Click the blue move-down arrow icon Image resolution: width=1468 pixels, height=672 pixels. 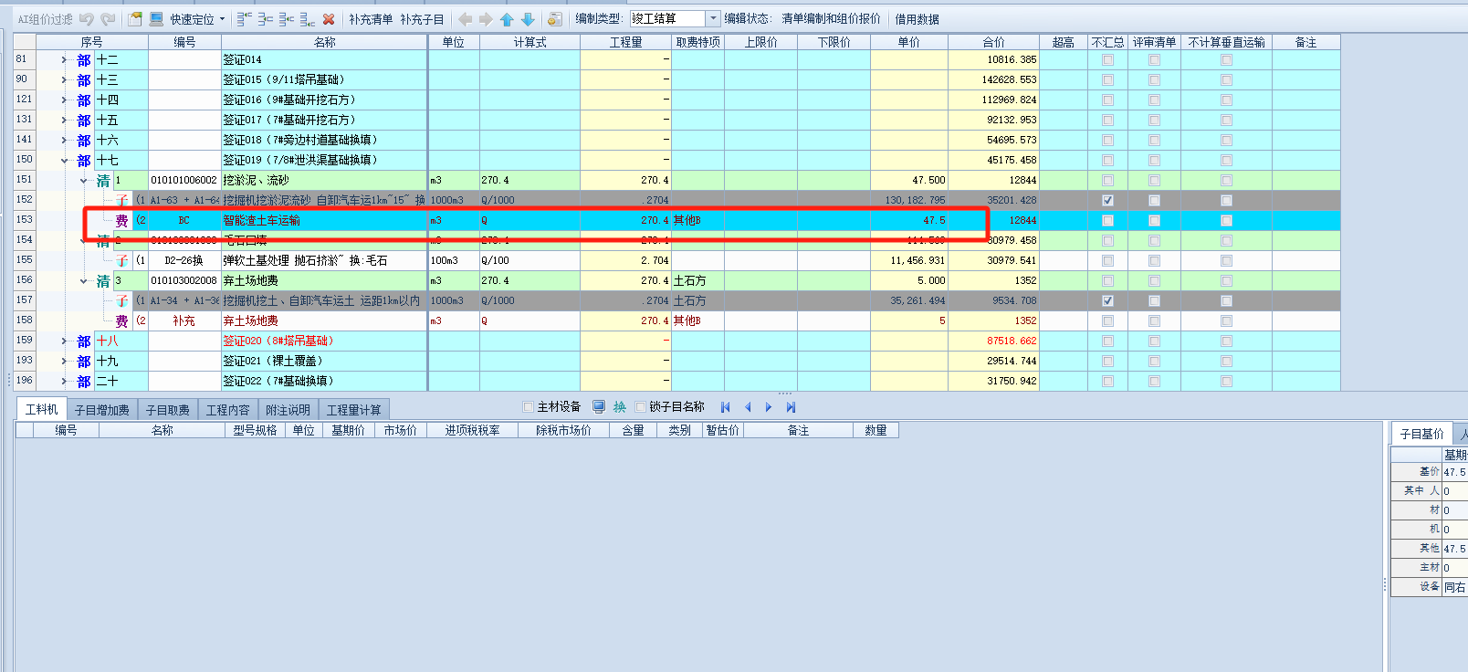(x=528, y=18)
